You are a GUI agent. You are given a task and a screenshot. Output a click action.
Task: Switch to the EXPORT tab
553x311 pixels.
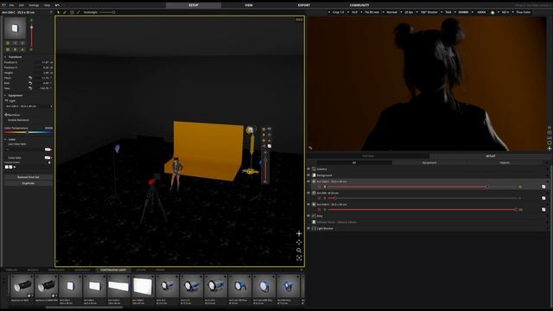coord(303,5)
